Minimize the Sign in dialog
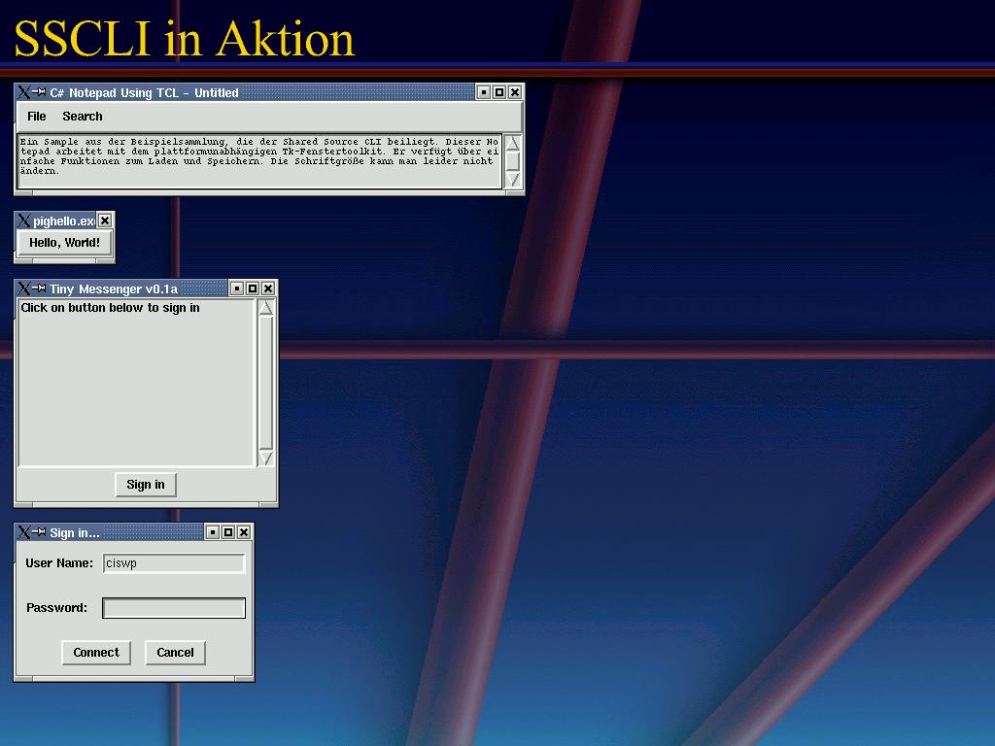 pos(213,532)
